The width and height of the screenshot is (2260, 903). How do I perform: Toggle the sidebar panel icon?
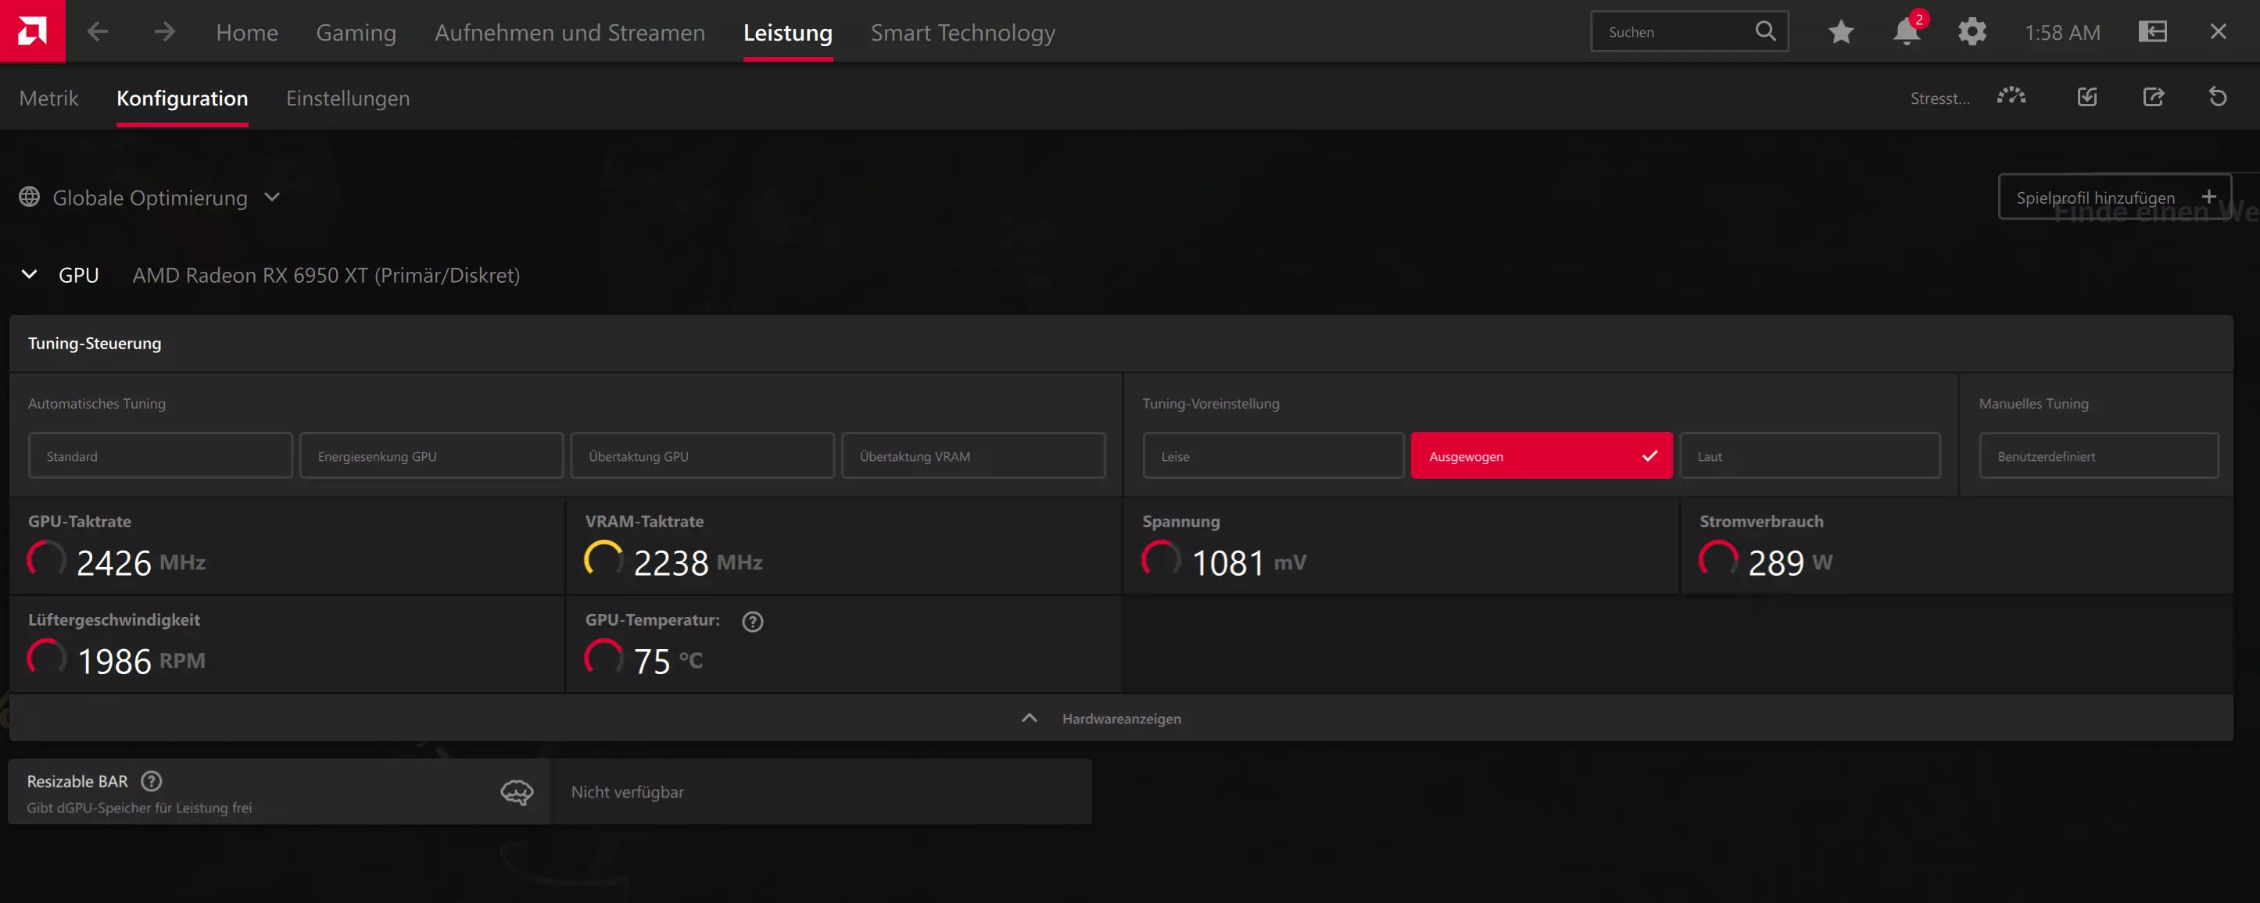pyautogui.click(x=2153, y=33)
